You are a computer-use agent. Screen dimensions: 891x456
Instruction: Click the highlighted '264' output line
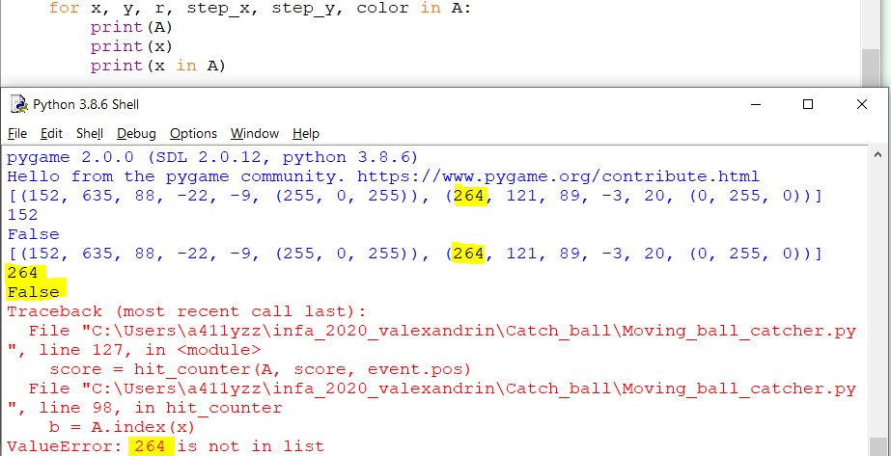[23, 273]
